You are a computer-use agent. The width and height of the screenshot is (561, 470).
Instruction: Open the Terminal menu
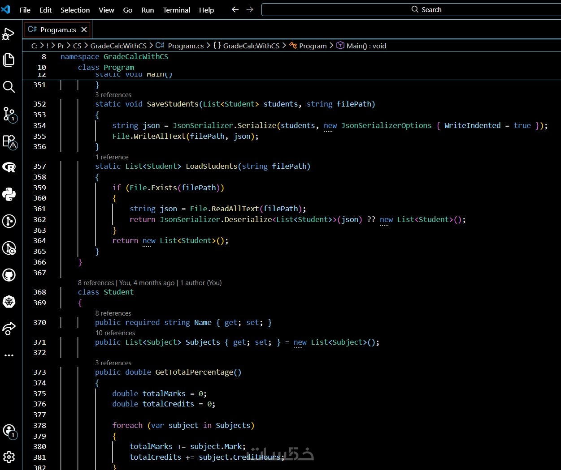[x=176, y=10]
